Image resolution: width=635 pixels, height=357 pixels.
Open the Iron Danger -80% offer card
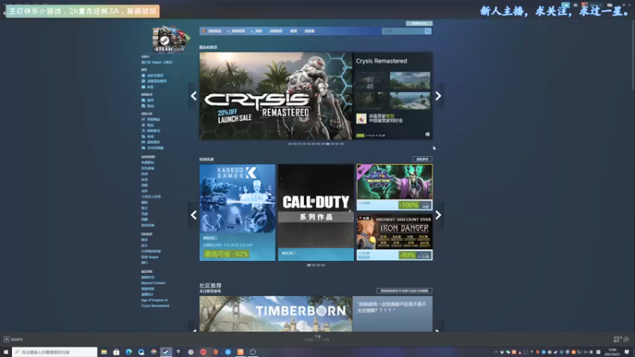[394, 237]
